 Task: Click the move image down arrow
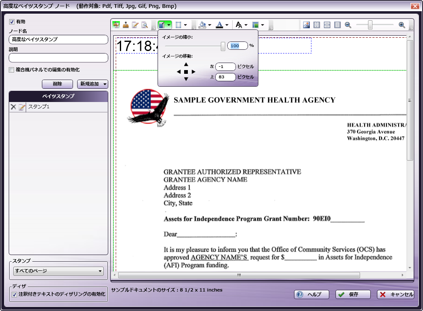[186, 79]
